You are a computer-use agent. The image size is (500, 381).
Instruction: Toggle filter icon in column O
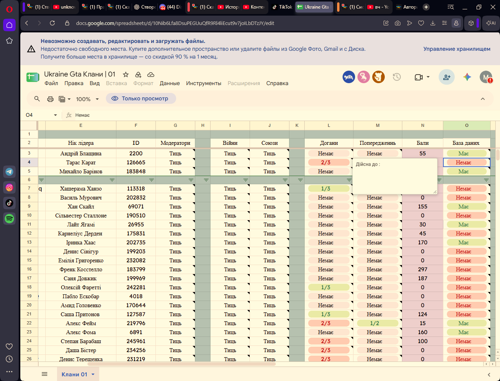486,180
